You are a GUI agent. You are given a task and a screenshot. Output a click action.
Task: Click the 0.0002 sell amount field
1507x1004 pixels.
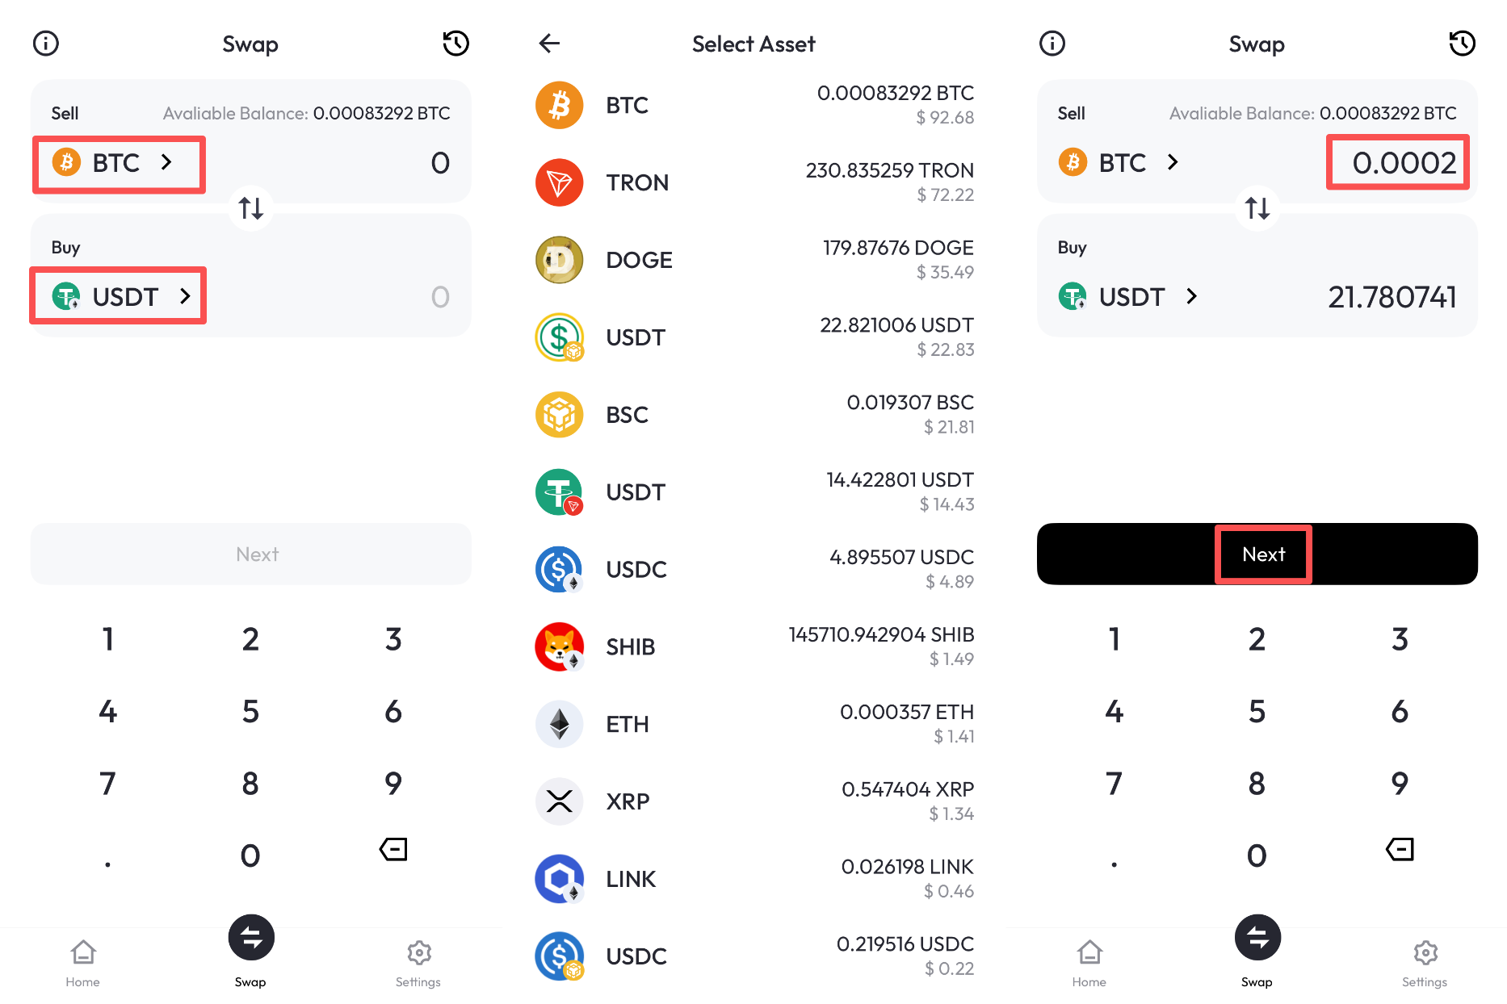coord(1398,163)
